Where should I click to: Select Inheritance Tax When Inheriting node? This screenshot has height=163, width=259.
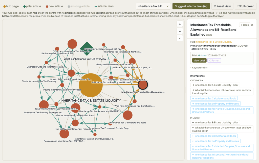(128, 75)
